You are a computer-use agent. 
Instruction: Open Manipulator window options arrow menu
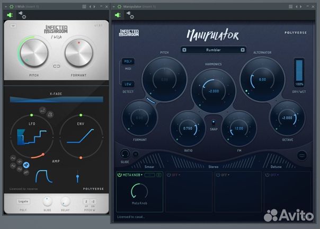pos(114,7)
